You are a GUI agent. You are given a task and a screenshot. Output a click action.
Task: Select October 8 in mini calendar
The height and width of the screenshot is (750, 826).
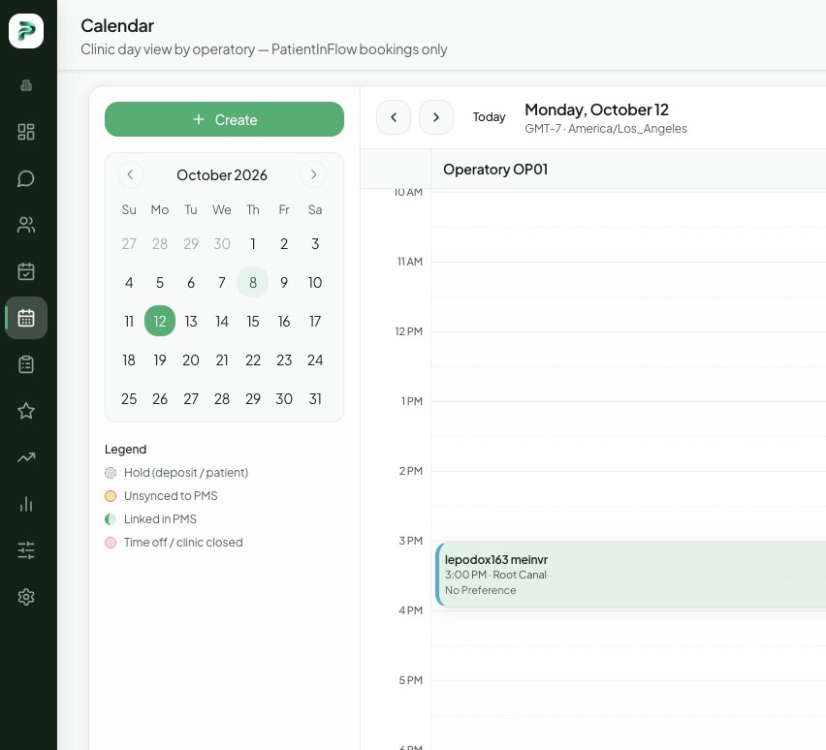pos(253,282)
